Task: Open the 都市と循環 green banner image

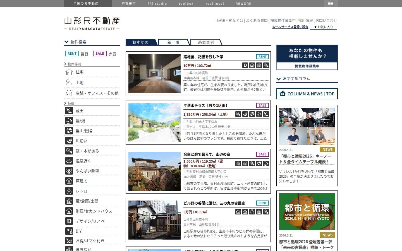Action: [307, 212]
